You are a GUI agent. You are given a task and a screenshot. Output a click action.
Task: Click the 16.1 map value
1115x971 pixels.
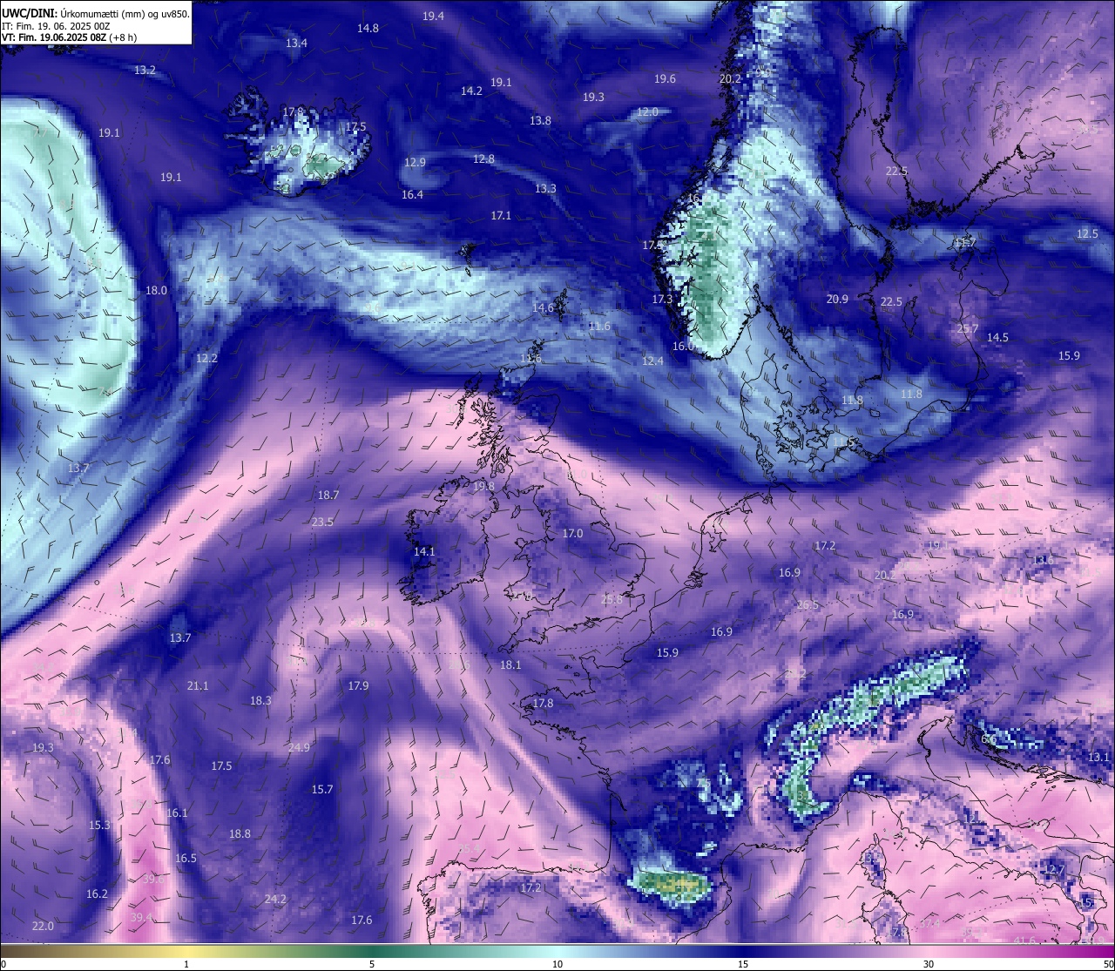177,813
